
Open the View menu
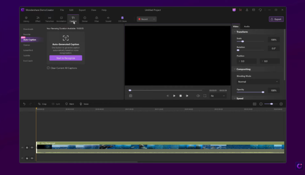coord(94,10)
